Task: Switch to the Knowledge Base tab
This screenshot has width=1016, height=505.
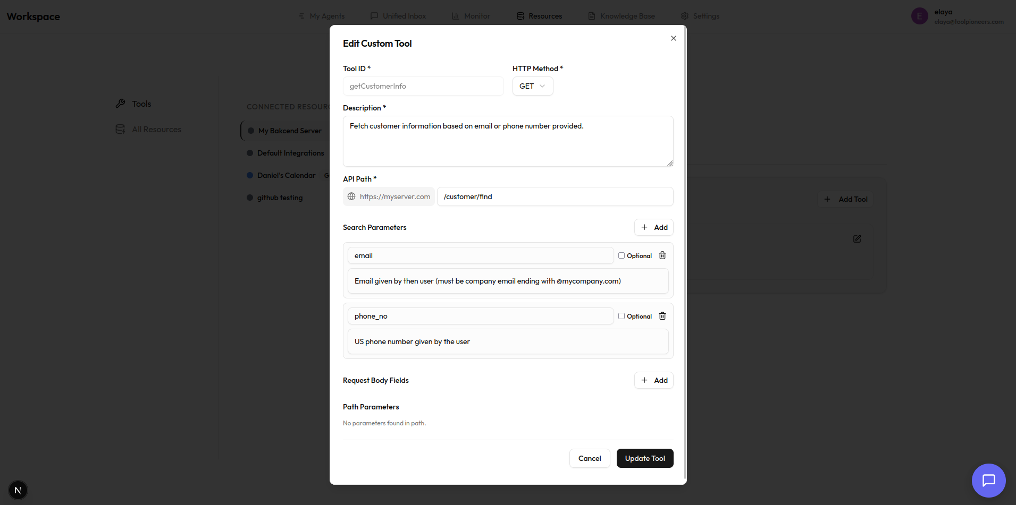Action: pyautogui.click(x=622, y=16)
